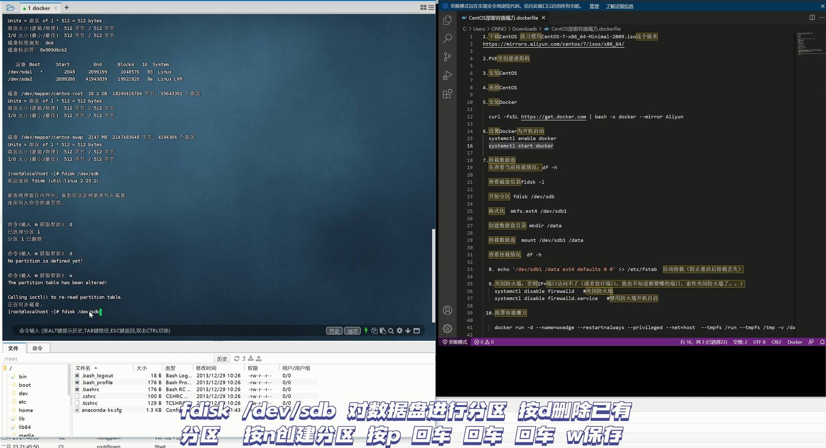The width and height of the screenshot is (826, 448).
Task: Click the /root path input field
Action: (107, 359)
